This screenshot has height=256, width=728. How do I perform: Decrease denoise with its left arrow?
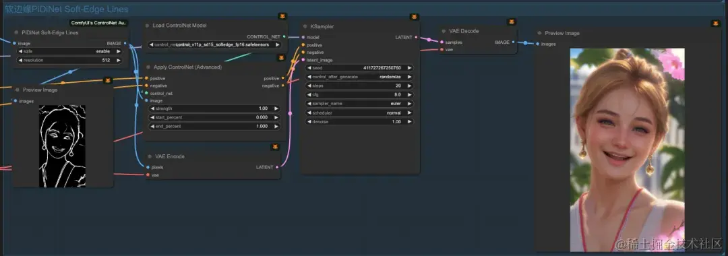[309, 121]
